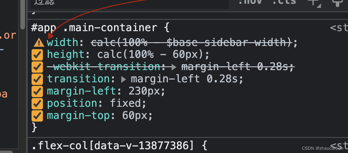
Task: Disable the transition property checkbox
Action: point(37,79)
